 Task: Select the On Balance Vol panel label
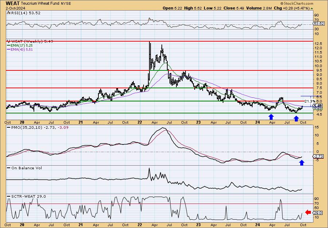coord(27,168)
